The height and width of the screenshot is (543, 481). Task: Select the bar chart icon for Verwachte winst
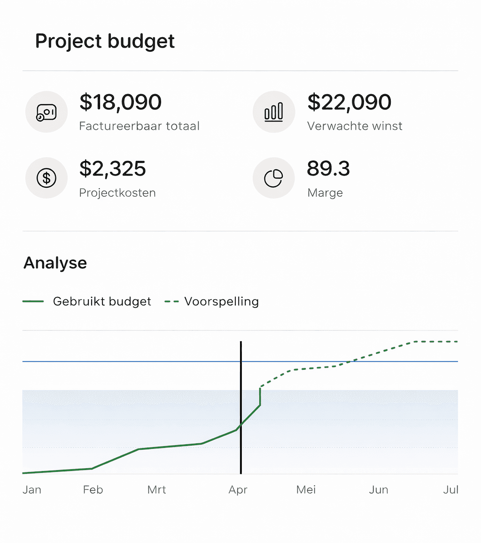tap(274, 112)
